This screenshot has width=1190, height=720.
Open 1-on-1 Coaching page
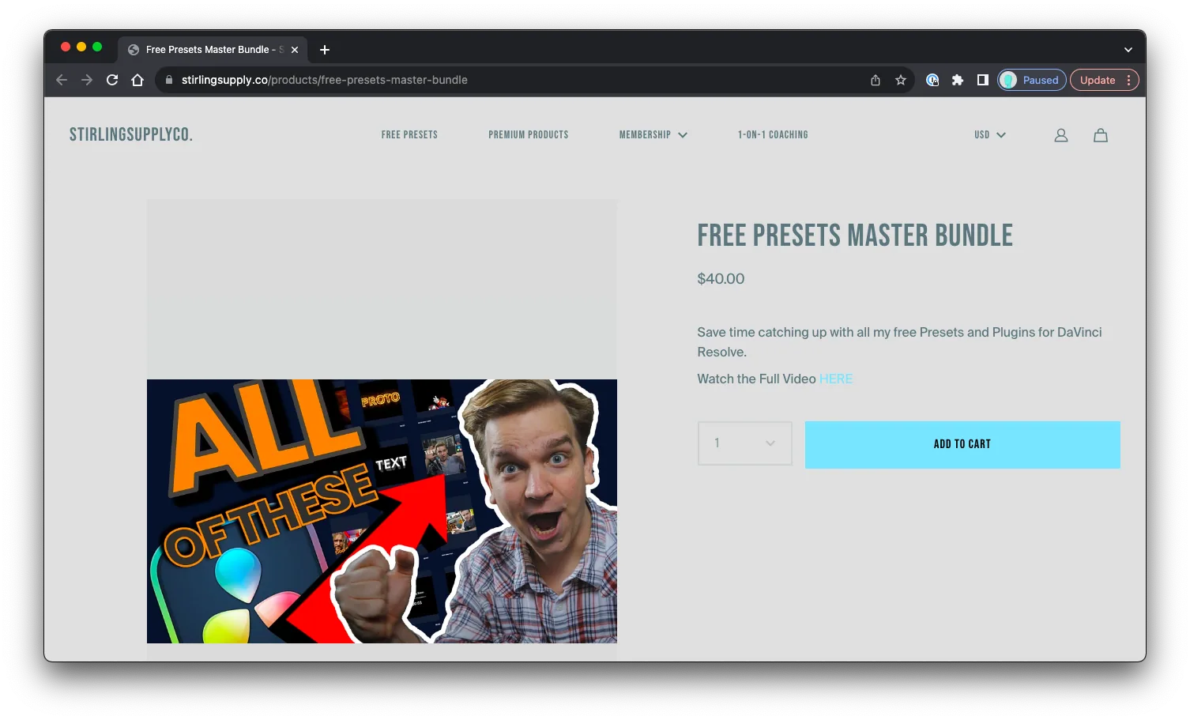pos(773,135)
